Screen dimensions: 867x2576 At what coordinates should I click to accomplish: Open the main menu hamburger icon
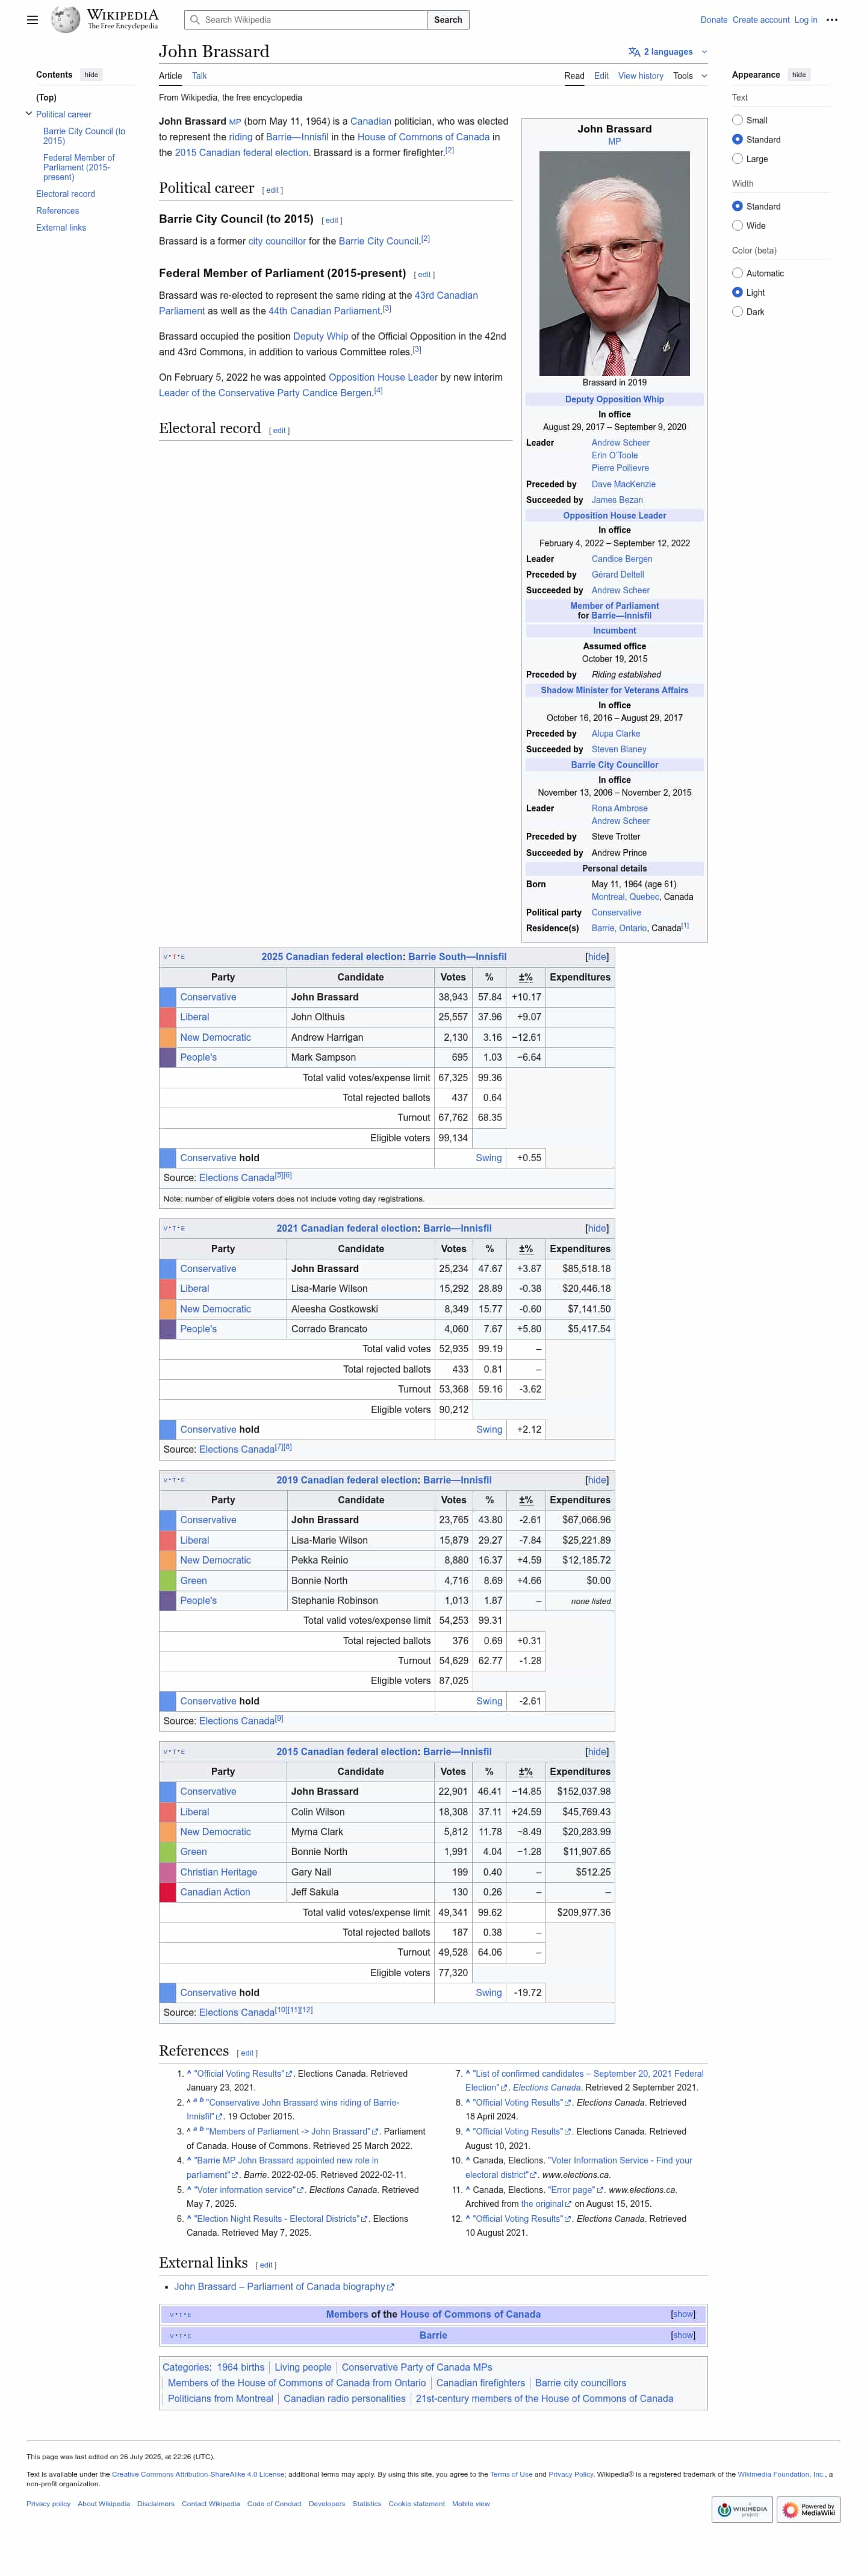[x=32, y=20]
